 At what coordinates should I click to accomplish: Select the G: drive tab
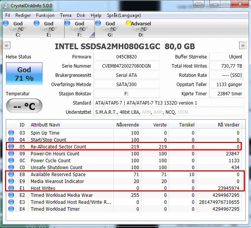[x=110, y=29]
